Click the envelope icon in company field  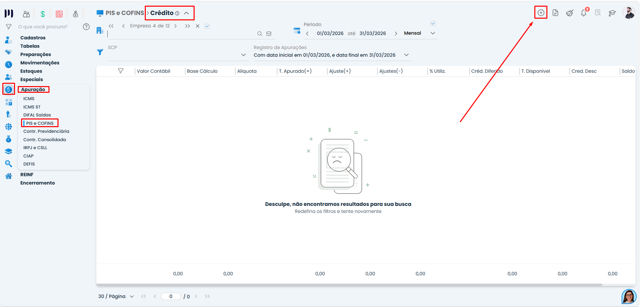(269, 34)
